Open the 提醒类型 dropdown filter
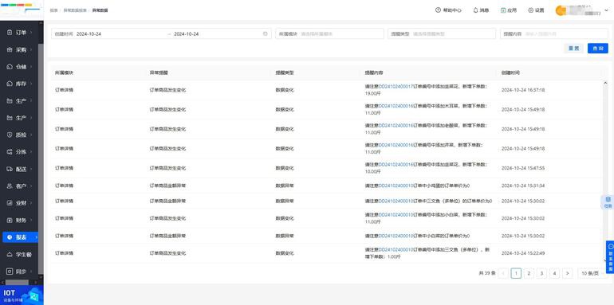The image size is (614, 305). 441,34
